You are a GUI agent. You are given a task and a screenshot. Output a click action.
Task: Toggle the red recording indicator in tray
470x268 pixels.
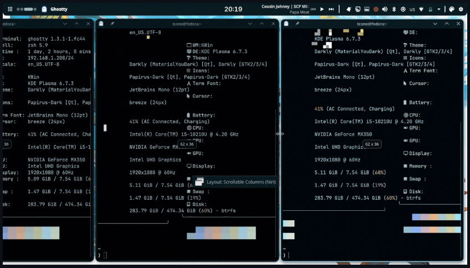click(376, 9)
